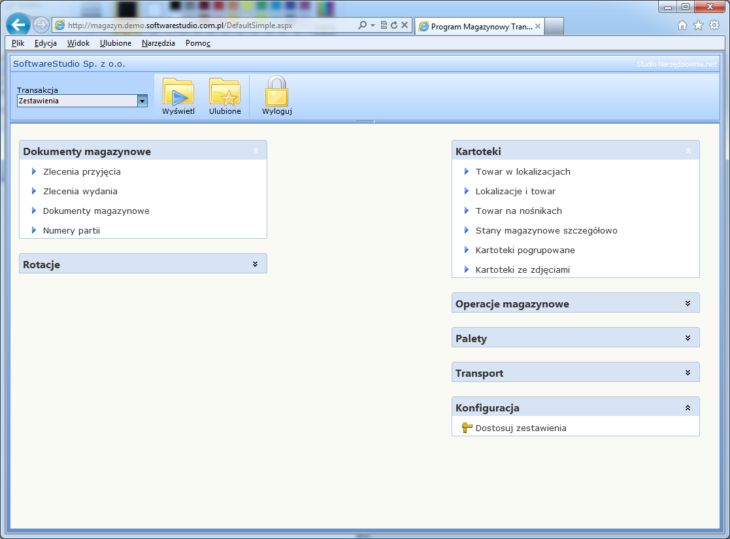
Task: Stop loading with the address bar X icon
Action: coord(405,25)
